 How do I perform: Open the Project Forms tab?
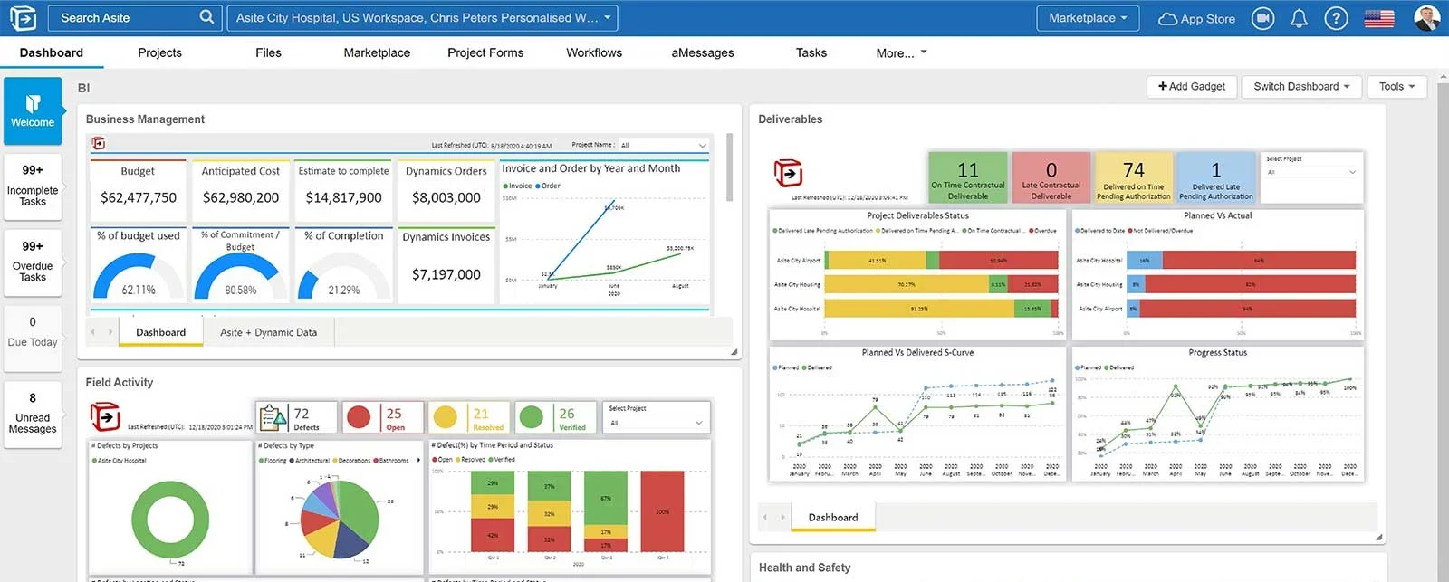[x=485, y=52]
